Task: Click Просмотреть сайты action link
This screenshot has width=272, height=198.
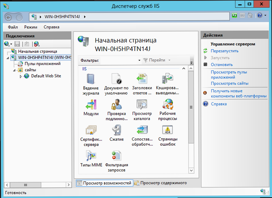Action: tap(229, 83)
